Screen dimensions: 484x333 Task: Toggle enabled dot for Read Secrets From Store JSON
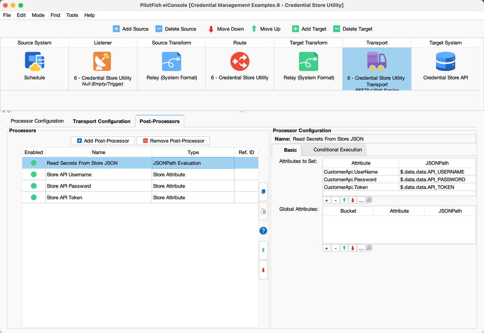(x=33, y=163)
